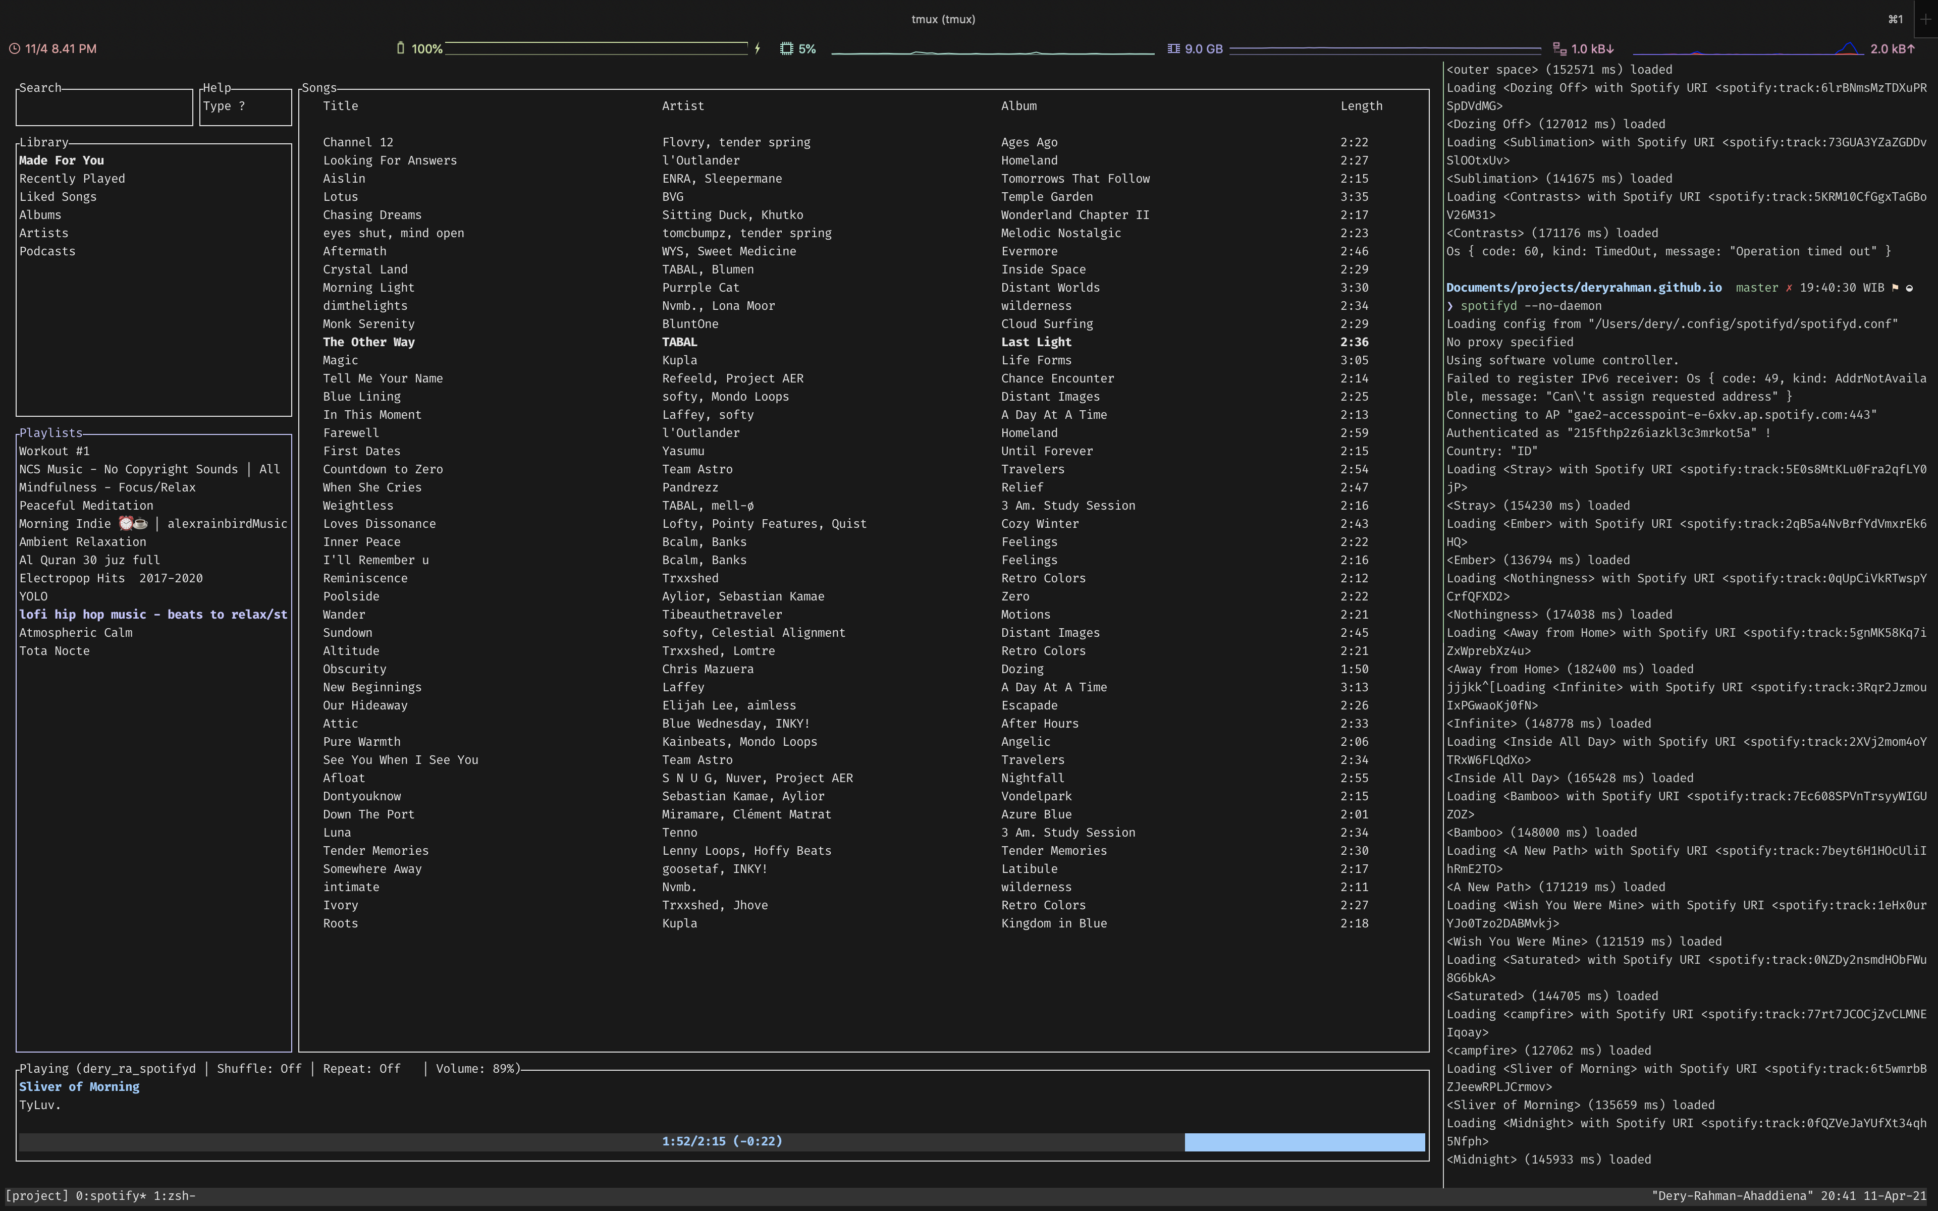Select the Peaceful Meditation playlist

click(86, 506)
